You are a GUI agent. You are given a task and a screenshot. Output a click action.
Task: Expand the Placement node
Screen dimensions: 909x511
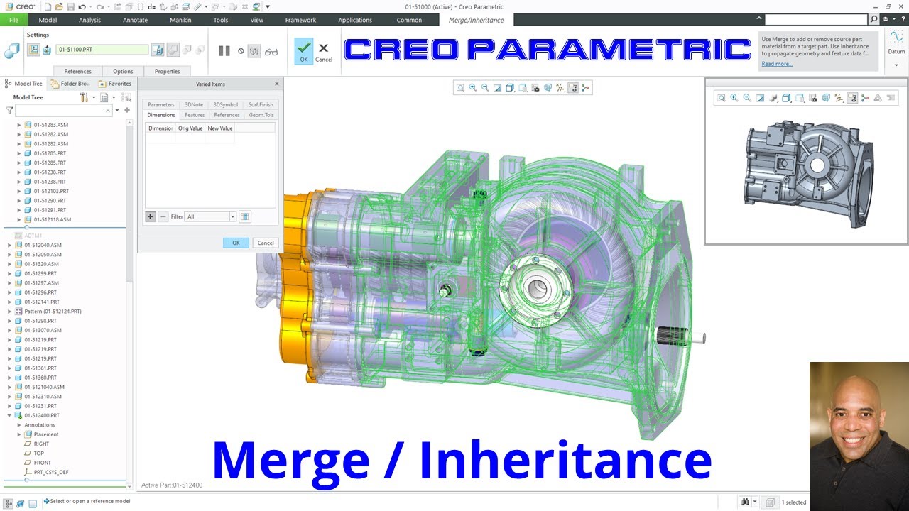pos(19,434)
